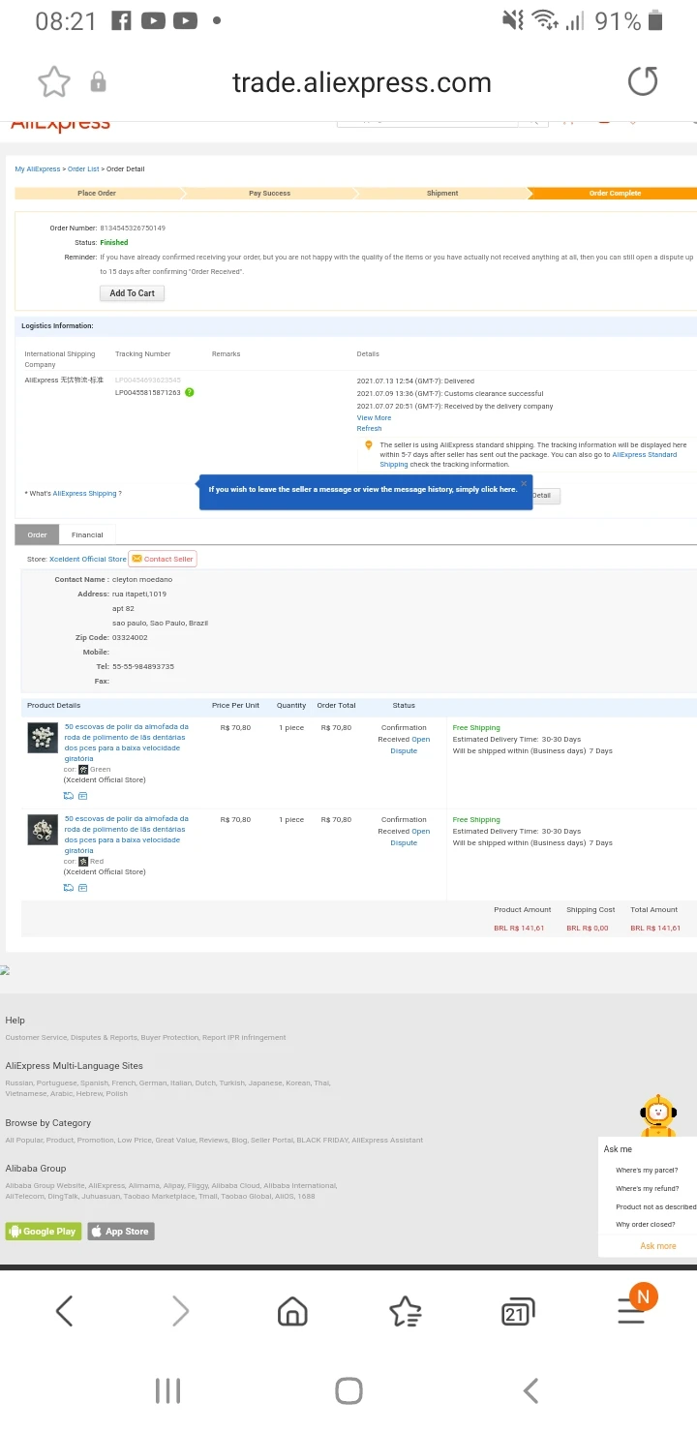Click the AliExpress assistant robot mascot
Screen dimensions: 697x1433
coord(658,1115)
